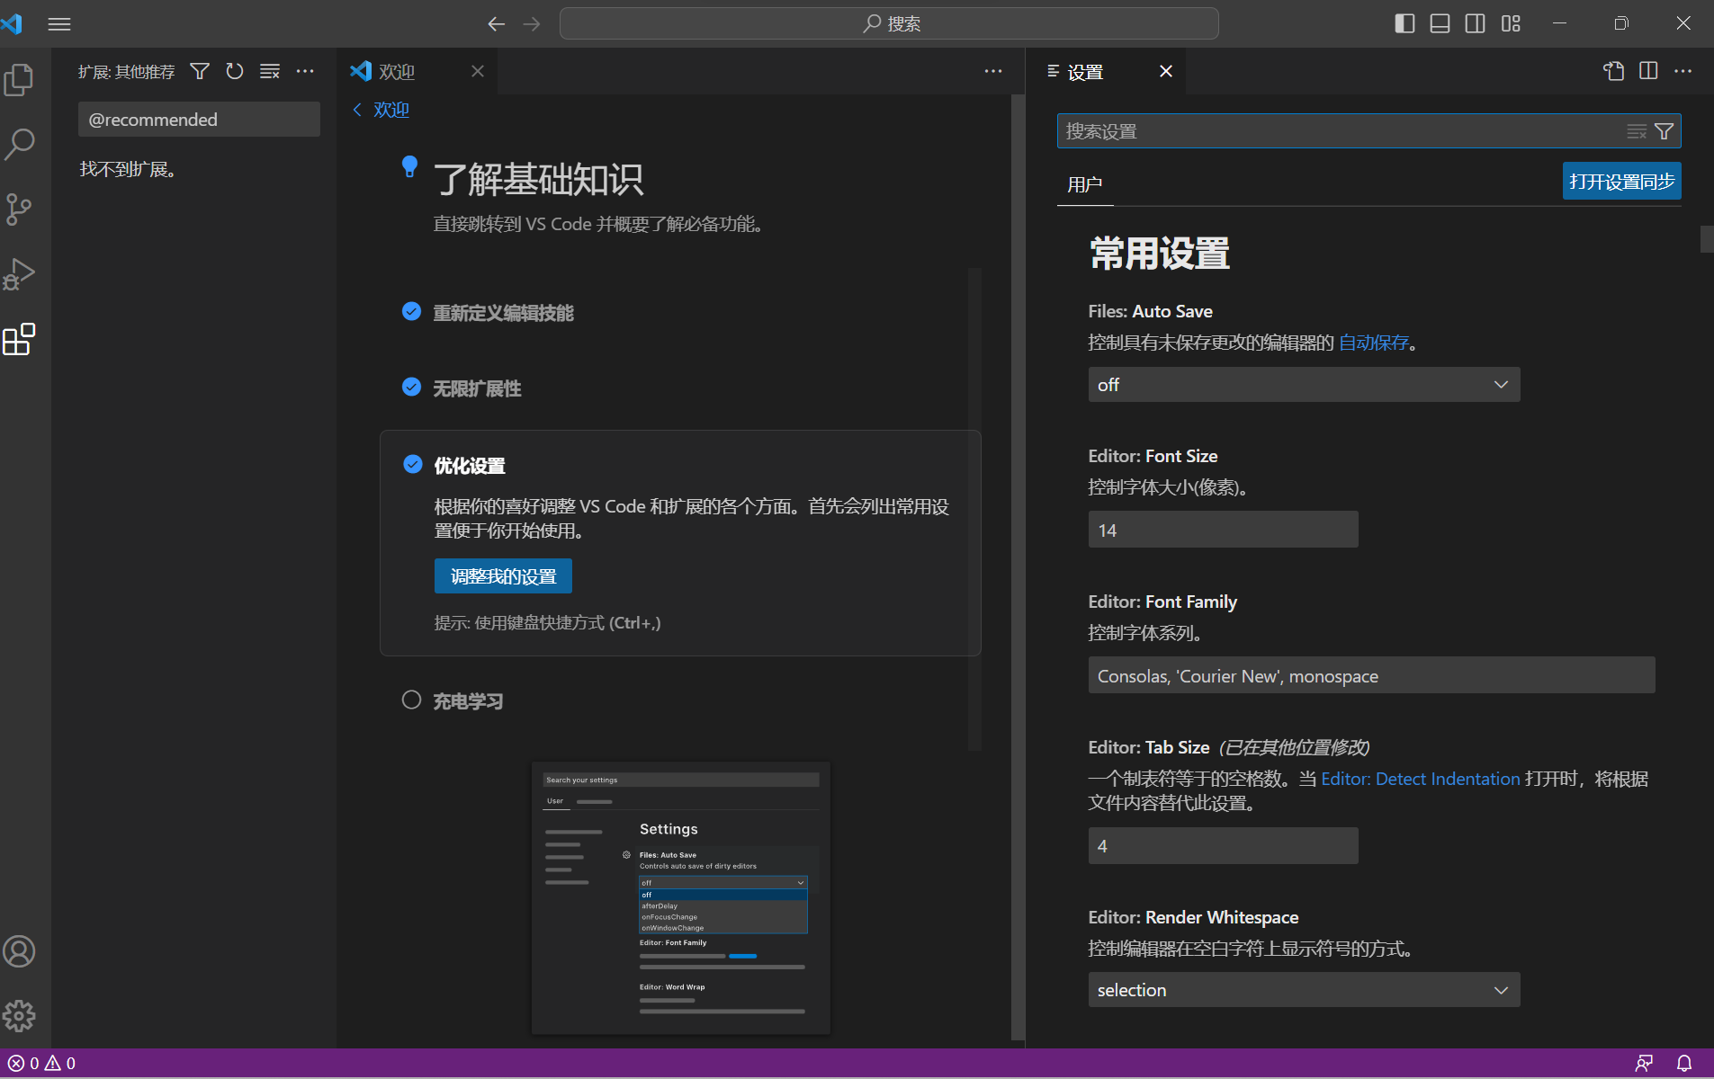Click the settings preview thumbnail image
The image size is (1714, 1079).
click(680, 897)
